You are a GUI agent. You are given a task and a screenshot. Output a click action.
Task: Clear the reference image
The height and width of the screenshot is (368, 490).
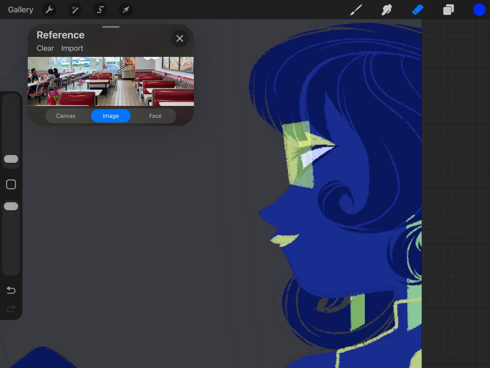pyautogui.click(x=45, y=48)
